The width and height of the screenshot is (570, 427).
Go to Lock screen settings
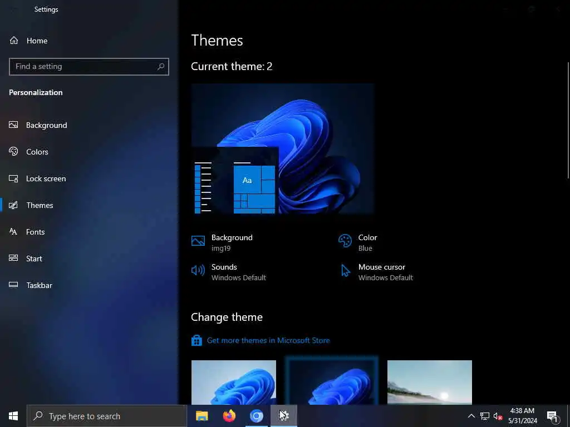tap(89, 178)
